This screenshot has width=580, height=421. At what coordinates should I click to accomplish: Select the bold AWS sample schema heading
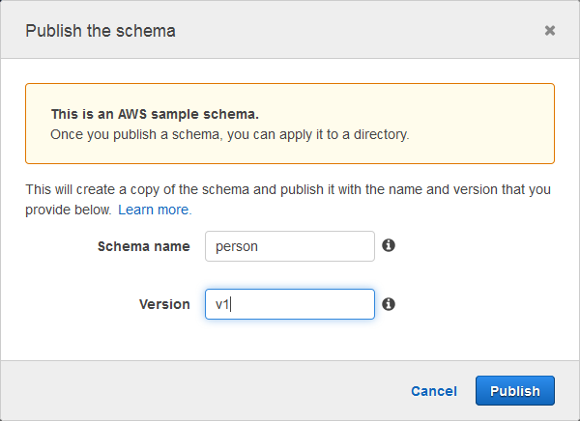click(x=155, y=114)
